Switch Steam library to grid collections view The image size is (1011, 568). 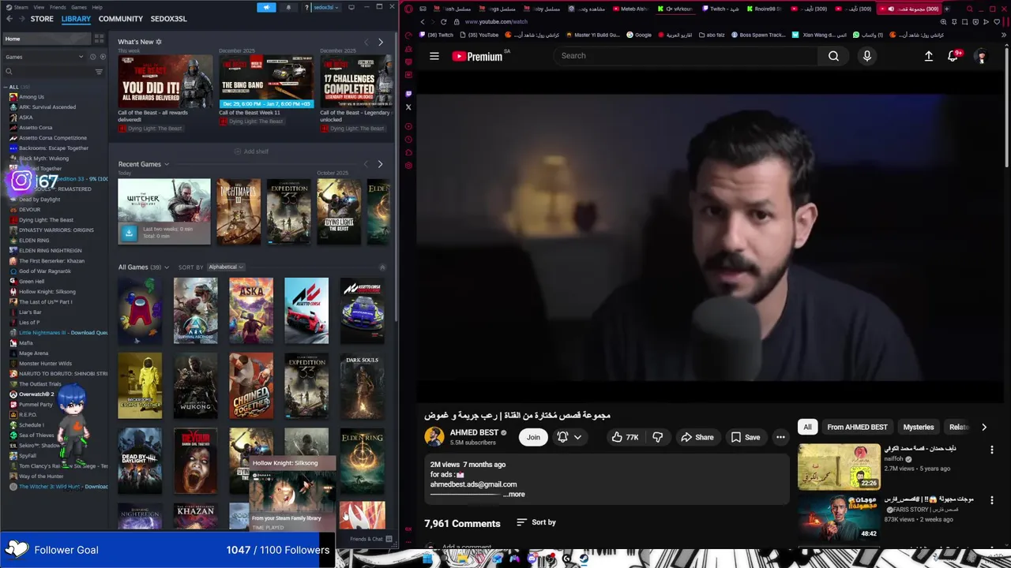click(x=99, y=39)
